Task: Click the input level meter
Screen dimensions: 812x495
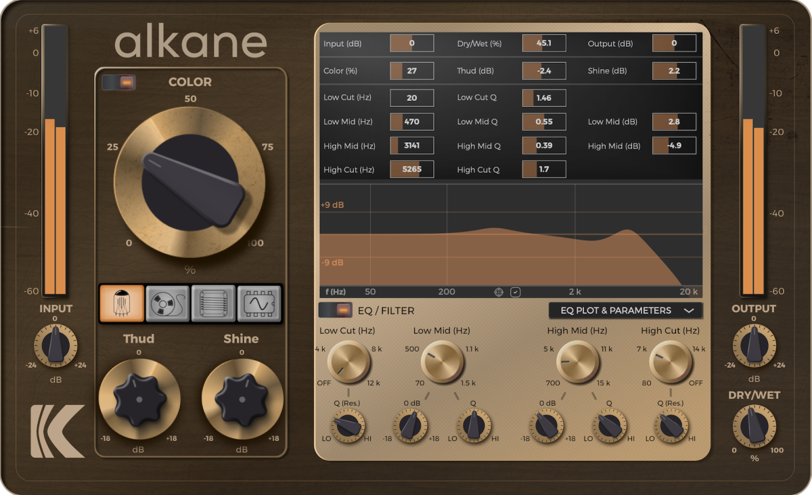Action: 55,160
